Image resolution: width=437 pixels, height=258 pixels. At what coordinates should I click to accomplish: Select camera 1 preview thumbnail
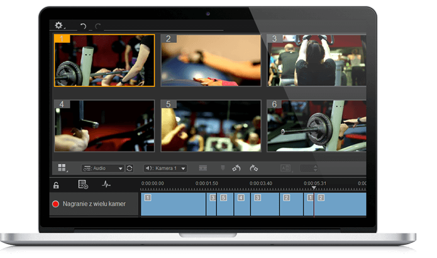(104, 60)
